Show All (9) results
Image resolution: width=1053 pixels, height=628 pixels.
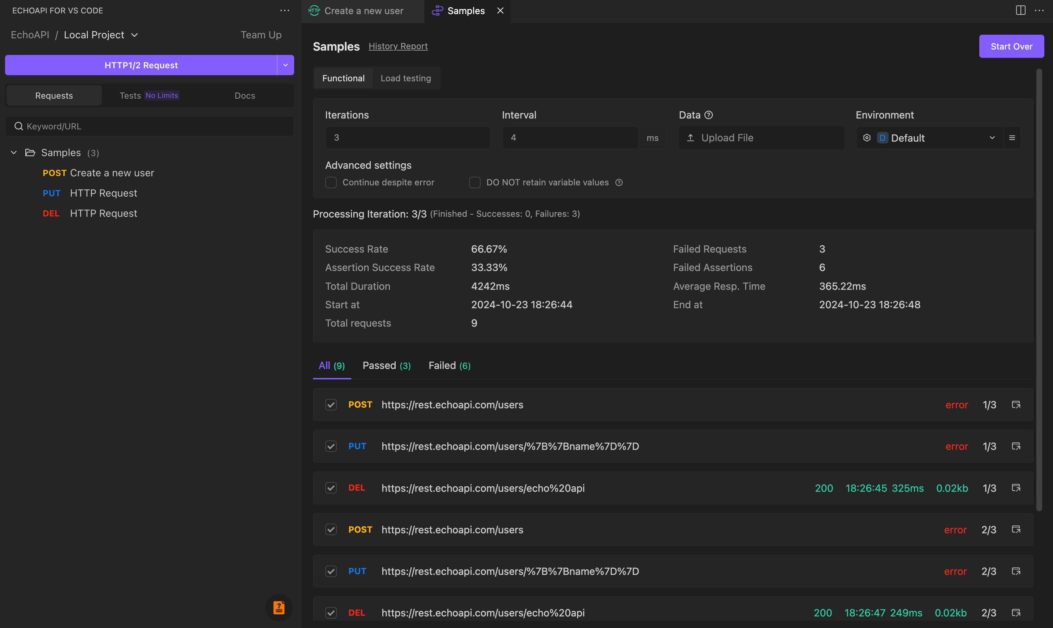pyautogui.click(x=331, y=365)
